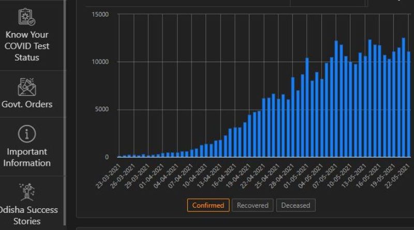414x230 pixels.
Task: Click the 10000 y-axis label
Action: [x=100, y=62]
